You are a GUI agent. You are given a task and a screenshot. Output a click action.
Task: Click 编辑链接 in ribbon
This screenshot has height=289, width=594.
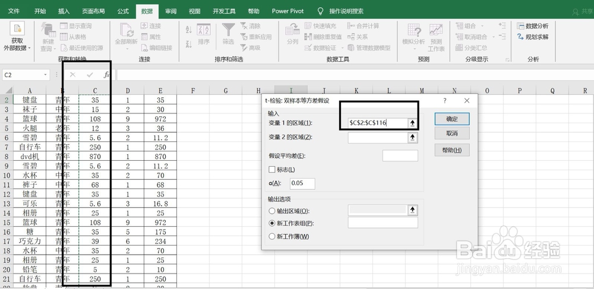156,47
